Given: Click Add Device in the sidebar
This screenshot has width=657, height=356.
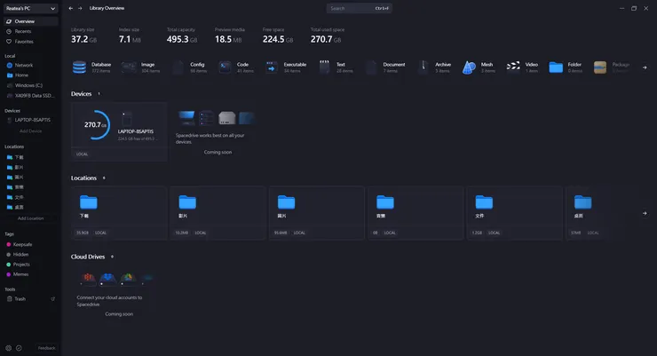Looking at the screenshot, I should 30,131.
